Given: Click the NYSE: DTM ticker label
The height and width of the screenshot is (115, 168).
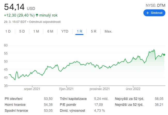Looking at the screenshot, I should 155,5.
